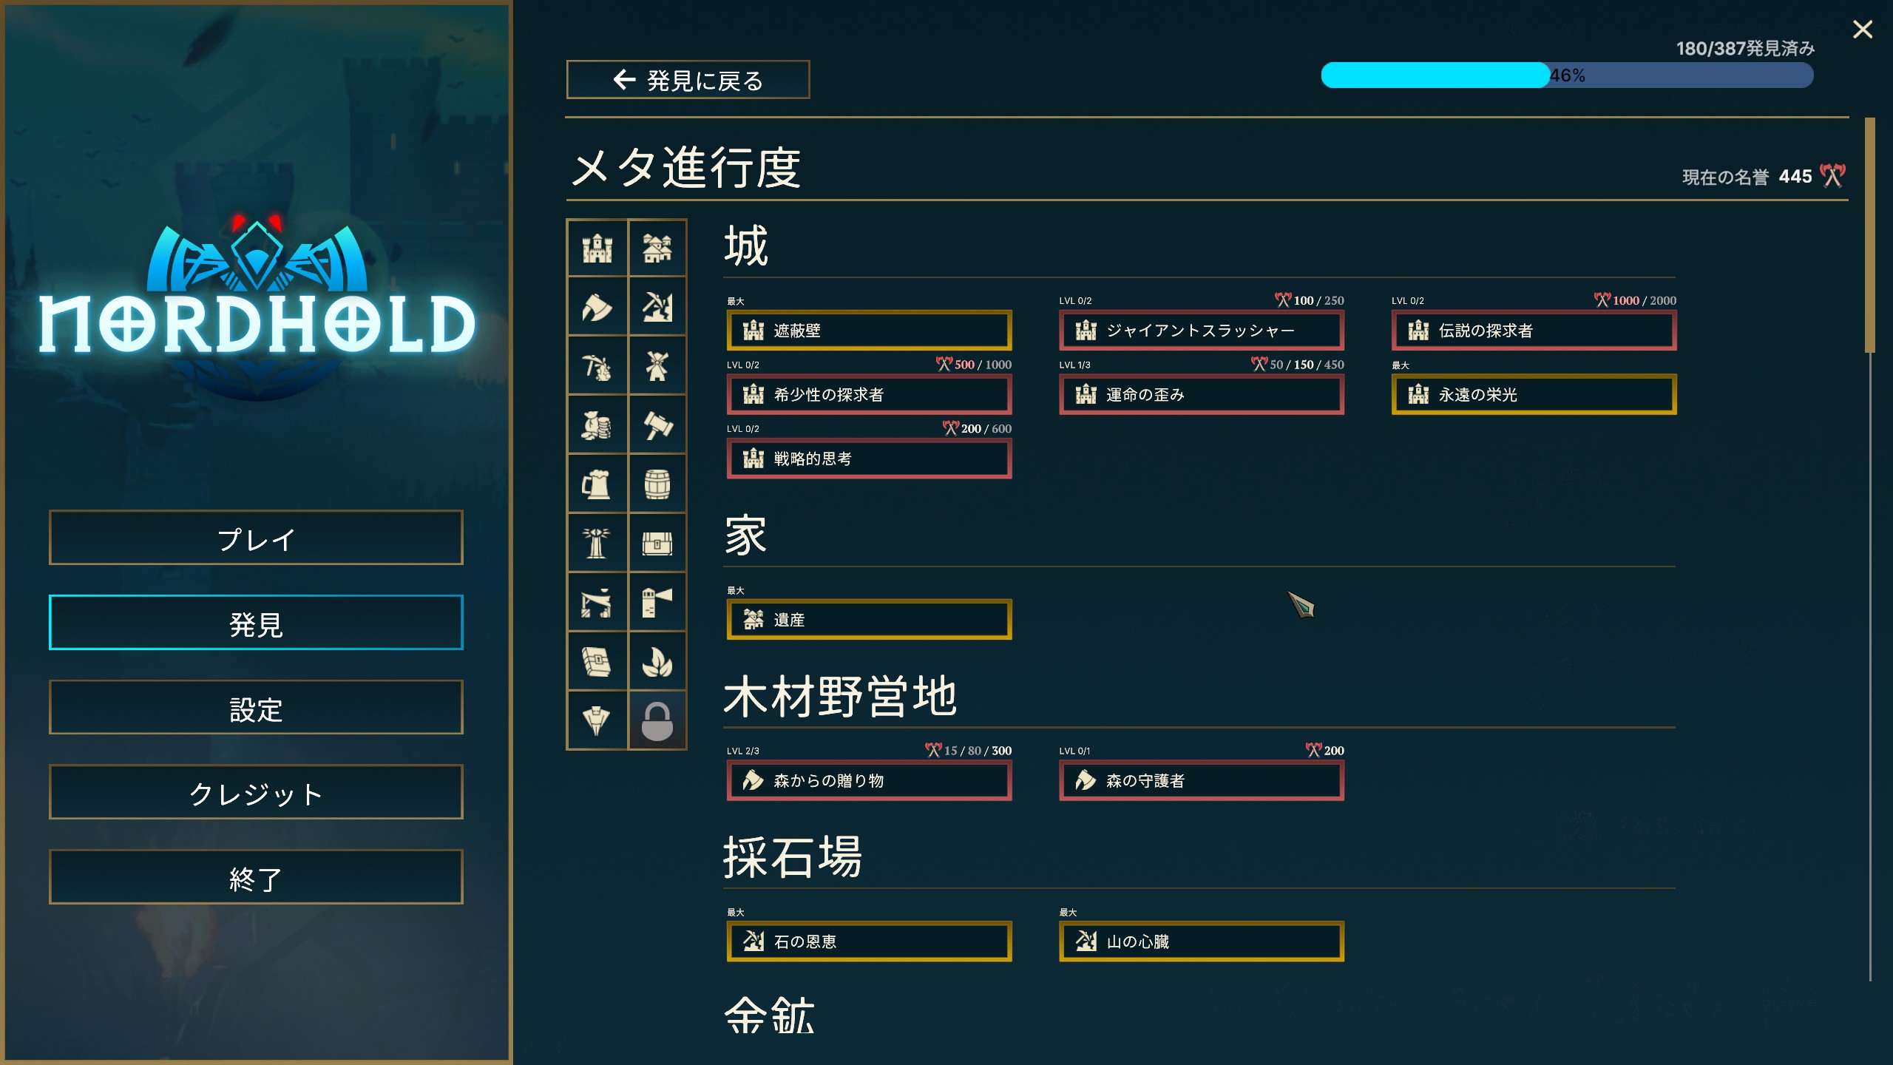Click the 発見に戻る back button
The width and height of the screenshot is (1893, 1065).
(688, 80)
